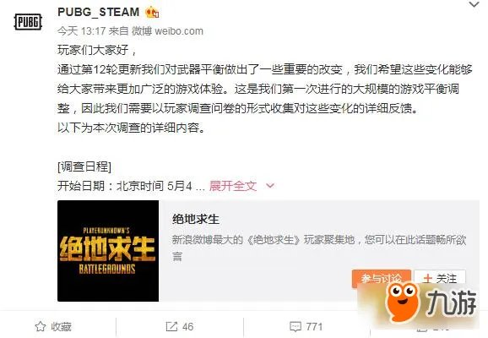488x338 pixels.
Task: Click the orange 九游 mascot logo
Action: 402,301
